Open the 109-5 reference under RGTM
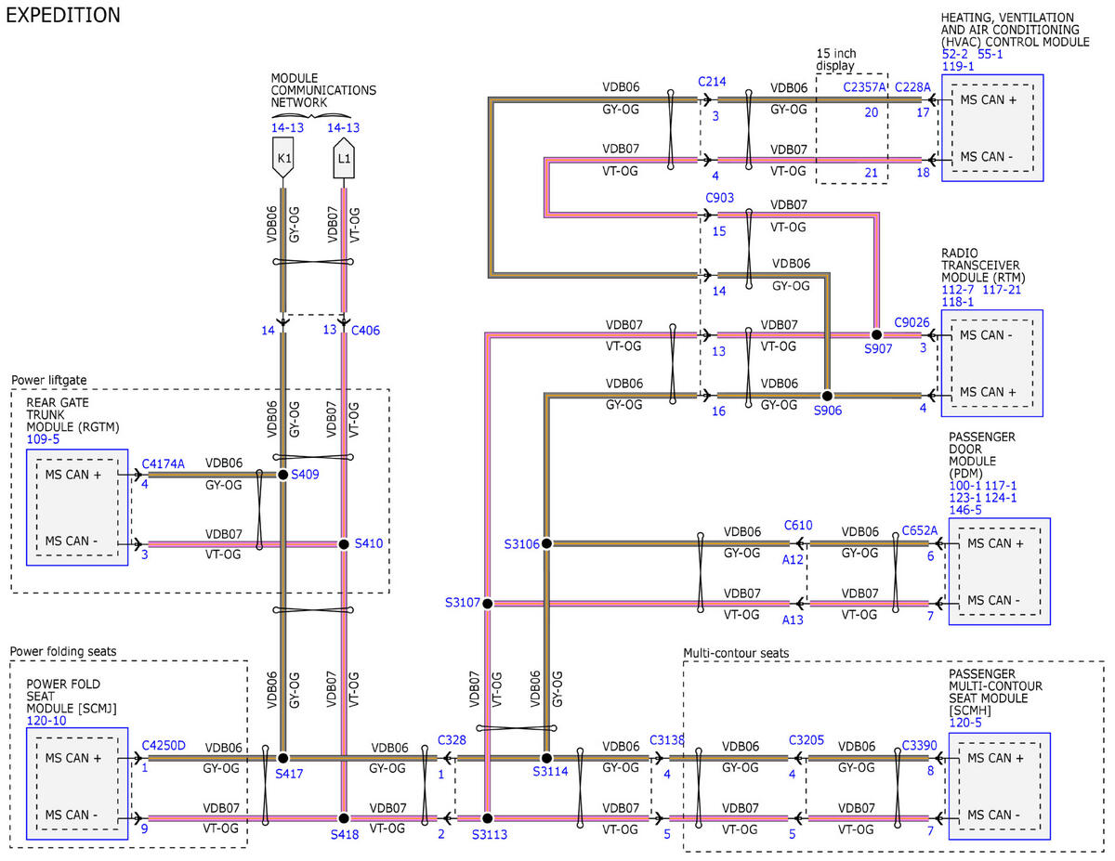The width and height of the screenshot is (1115, 861). click(42, 437)
